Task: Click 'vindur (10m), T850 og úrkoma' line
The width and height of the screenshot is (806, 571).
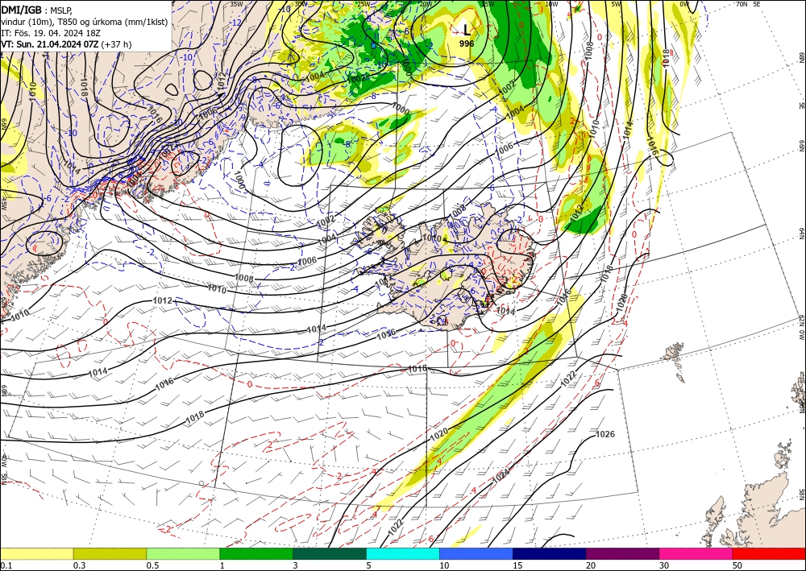Action: (85, 21)
